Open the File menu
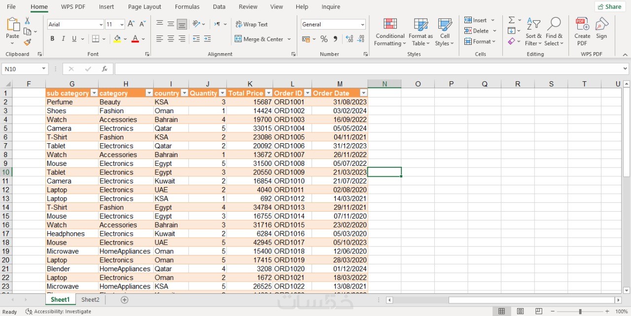 pos(11,7)
